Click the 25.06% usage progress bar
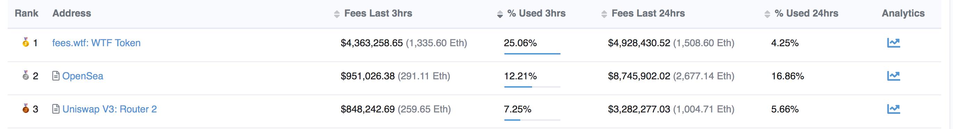The height and width of the screenshot is (129, 953). tap(532, 54)
